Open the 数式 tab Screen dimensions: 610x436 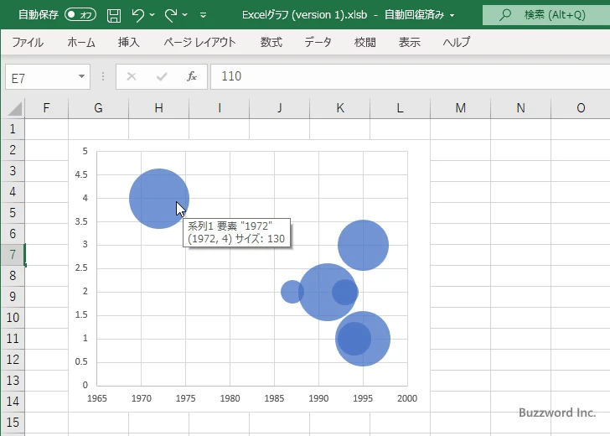click(271, 42)
